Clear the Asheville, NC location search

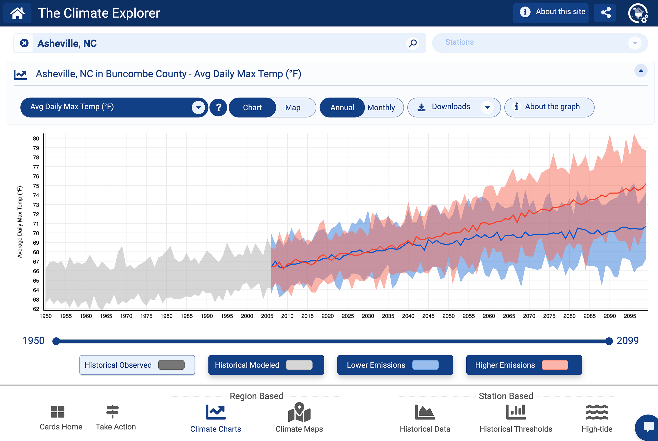24,43
